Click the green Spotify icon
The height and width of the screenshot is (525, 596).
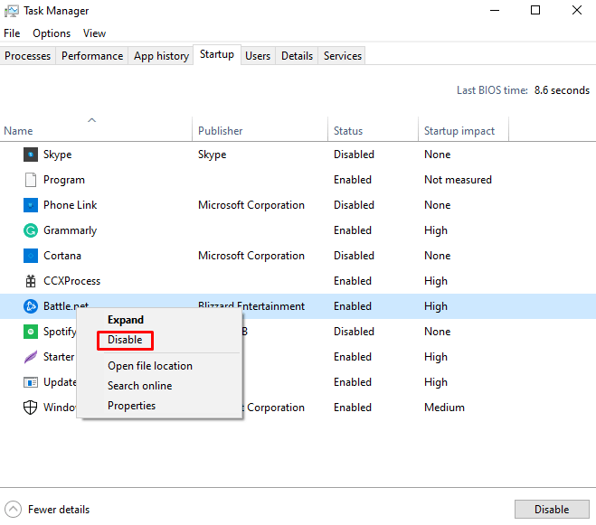tap(31, 332)
